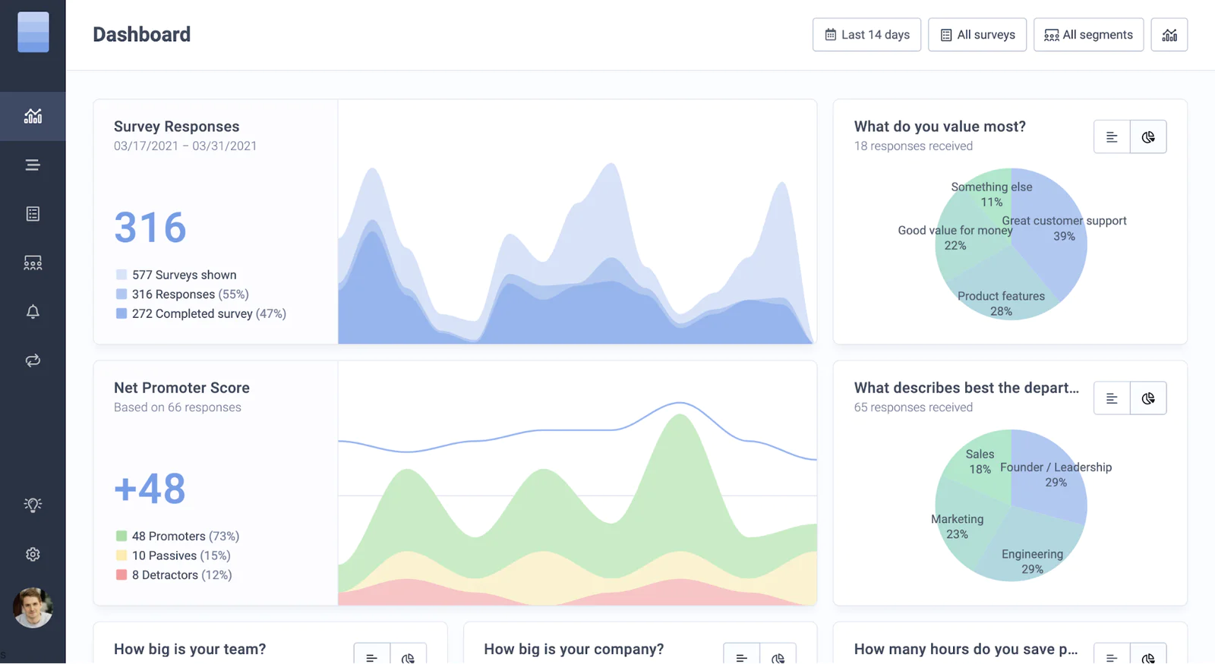This screenshot has height=664, width=1215.
Task: Open the integrations loop arrows icon
Action: (x=33, y=360)
